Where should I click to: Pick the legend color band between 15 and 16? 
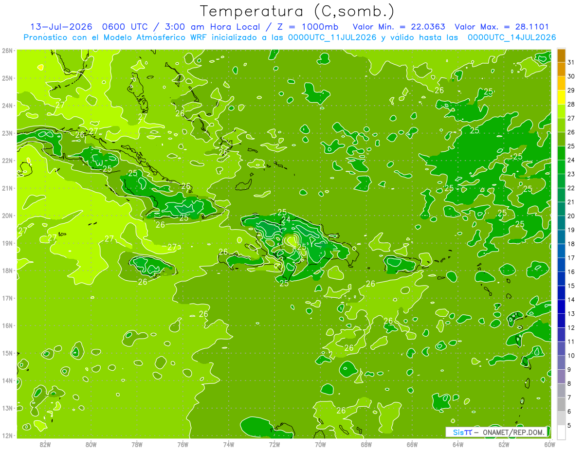tap(561, 279)
